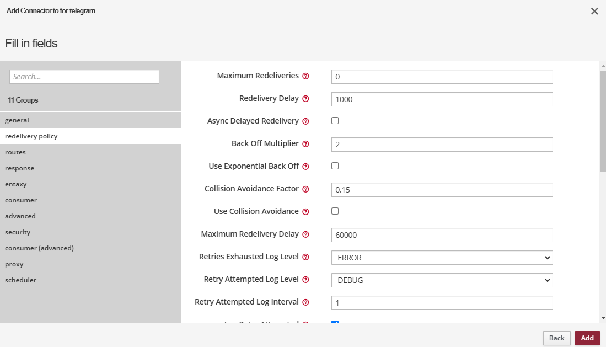
Task: Show help for Collision Avoidance Factor
Action: click(305, 189)
